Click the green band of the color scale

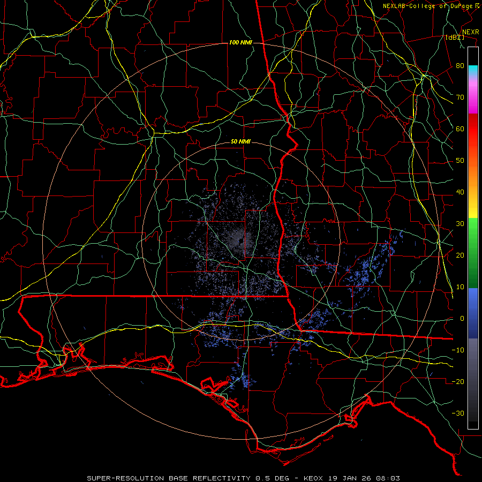pos(473,253)
